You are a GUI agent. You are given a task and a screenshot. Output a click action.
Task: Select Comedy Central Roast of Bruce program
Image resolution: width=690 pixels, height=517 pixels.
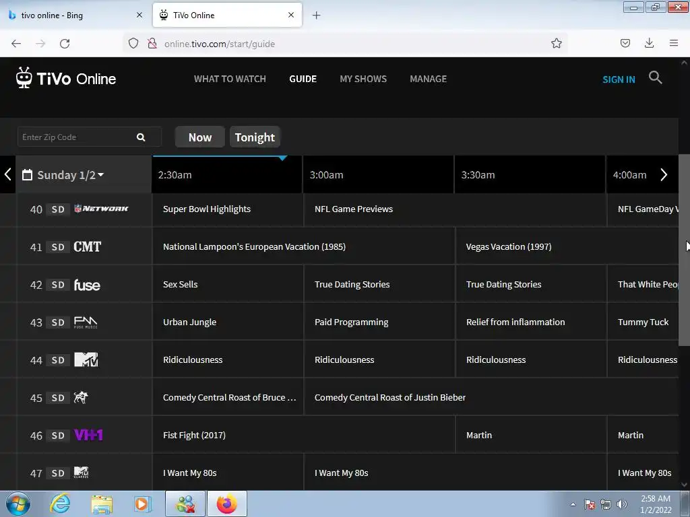tap(228, 397)
